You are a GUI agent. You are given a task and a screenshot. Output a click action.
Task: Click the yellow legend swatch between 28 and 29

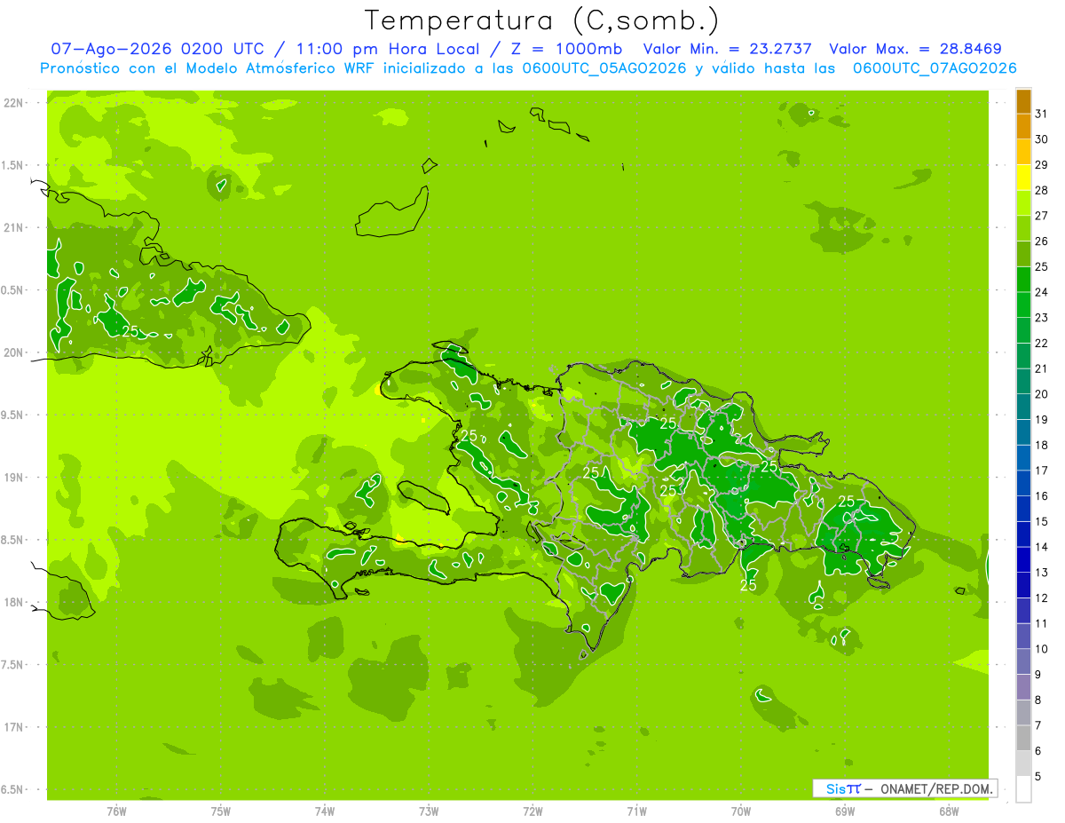pyautogui.click(x=1023, y=178)
